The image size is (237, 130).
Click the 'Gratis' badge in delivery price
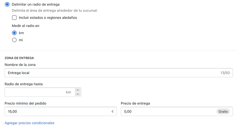223,112
